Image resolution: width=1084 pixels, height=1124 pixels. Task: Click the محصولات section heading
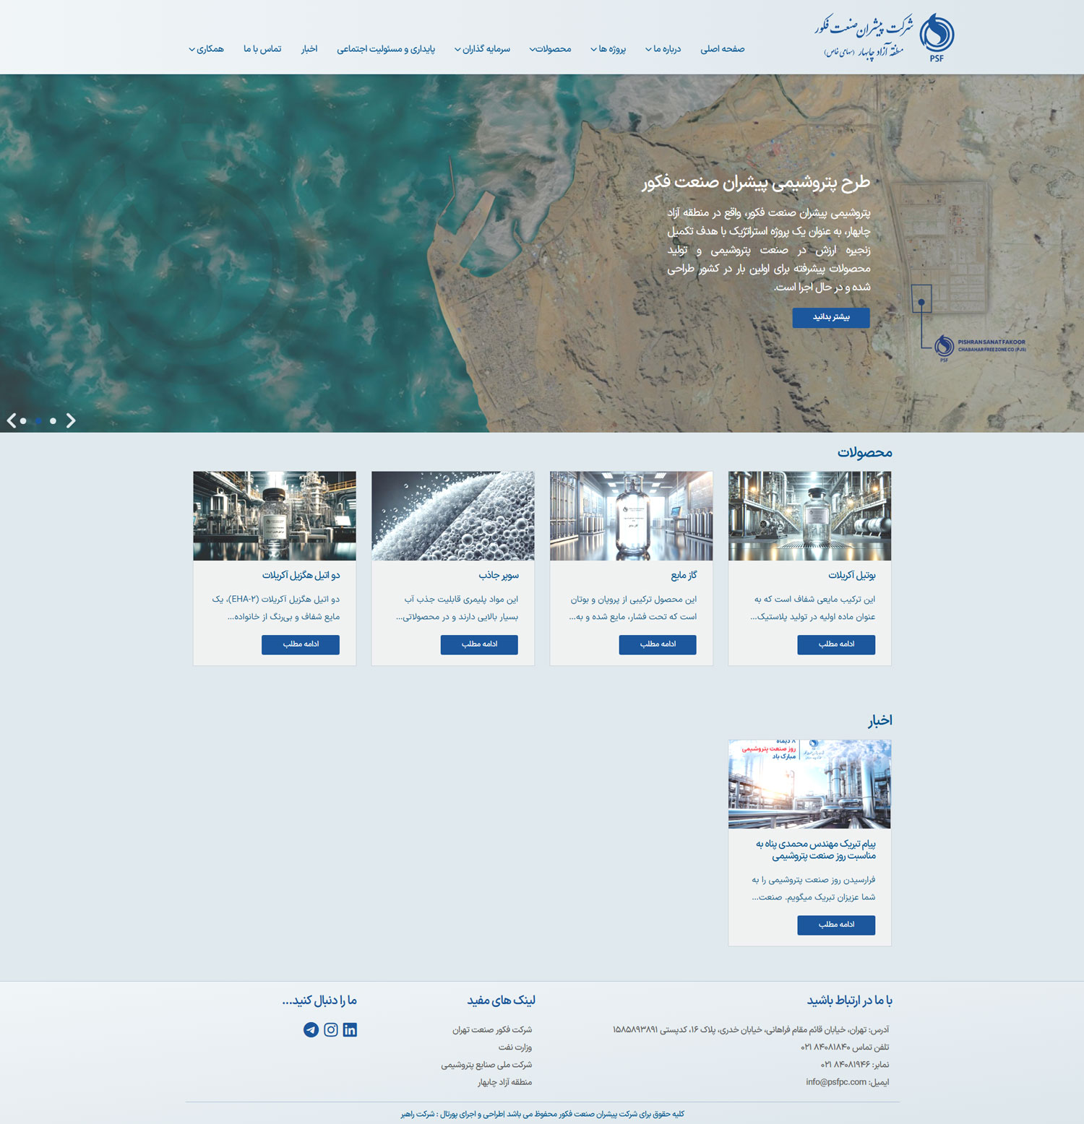click(864, 452)
